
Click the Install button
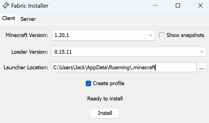coord(105,113)
